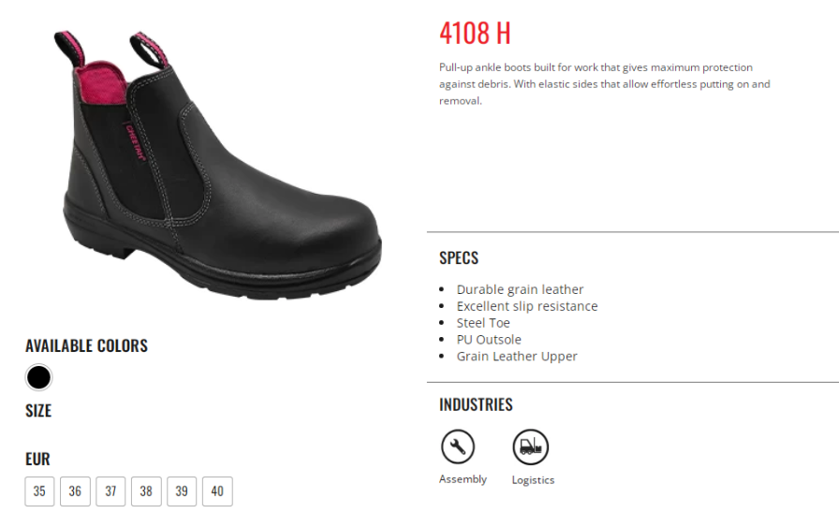Click the PU Outsole spec item
The width and height of the screenshot is (839, 528).
[x=489, y=339]
